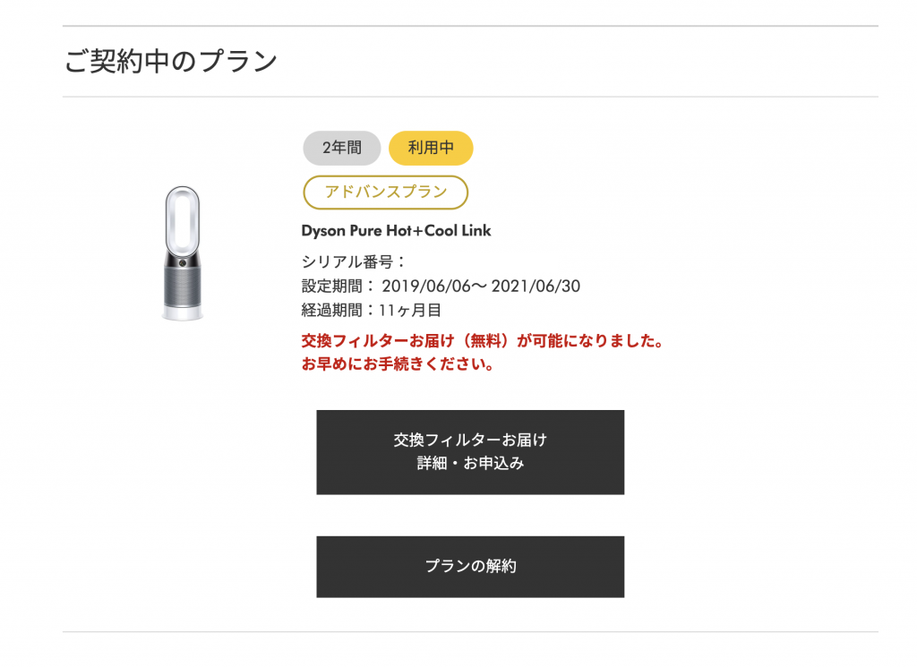Click the ご契約中のプラン heading

point(171,62)
